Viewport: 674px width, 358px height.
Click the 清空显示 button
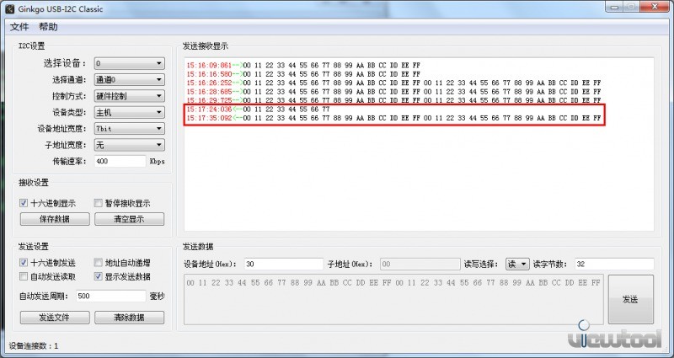130,219
